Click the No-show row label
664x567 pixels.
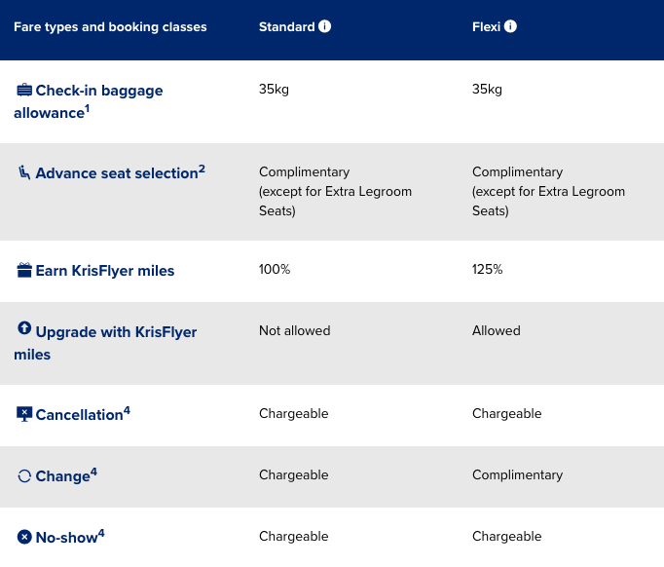[x=66, y=537]
